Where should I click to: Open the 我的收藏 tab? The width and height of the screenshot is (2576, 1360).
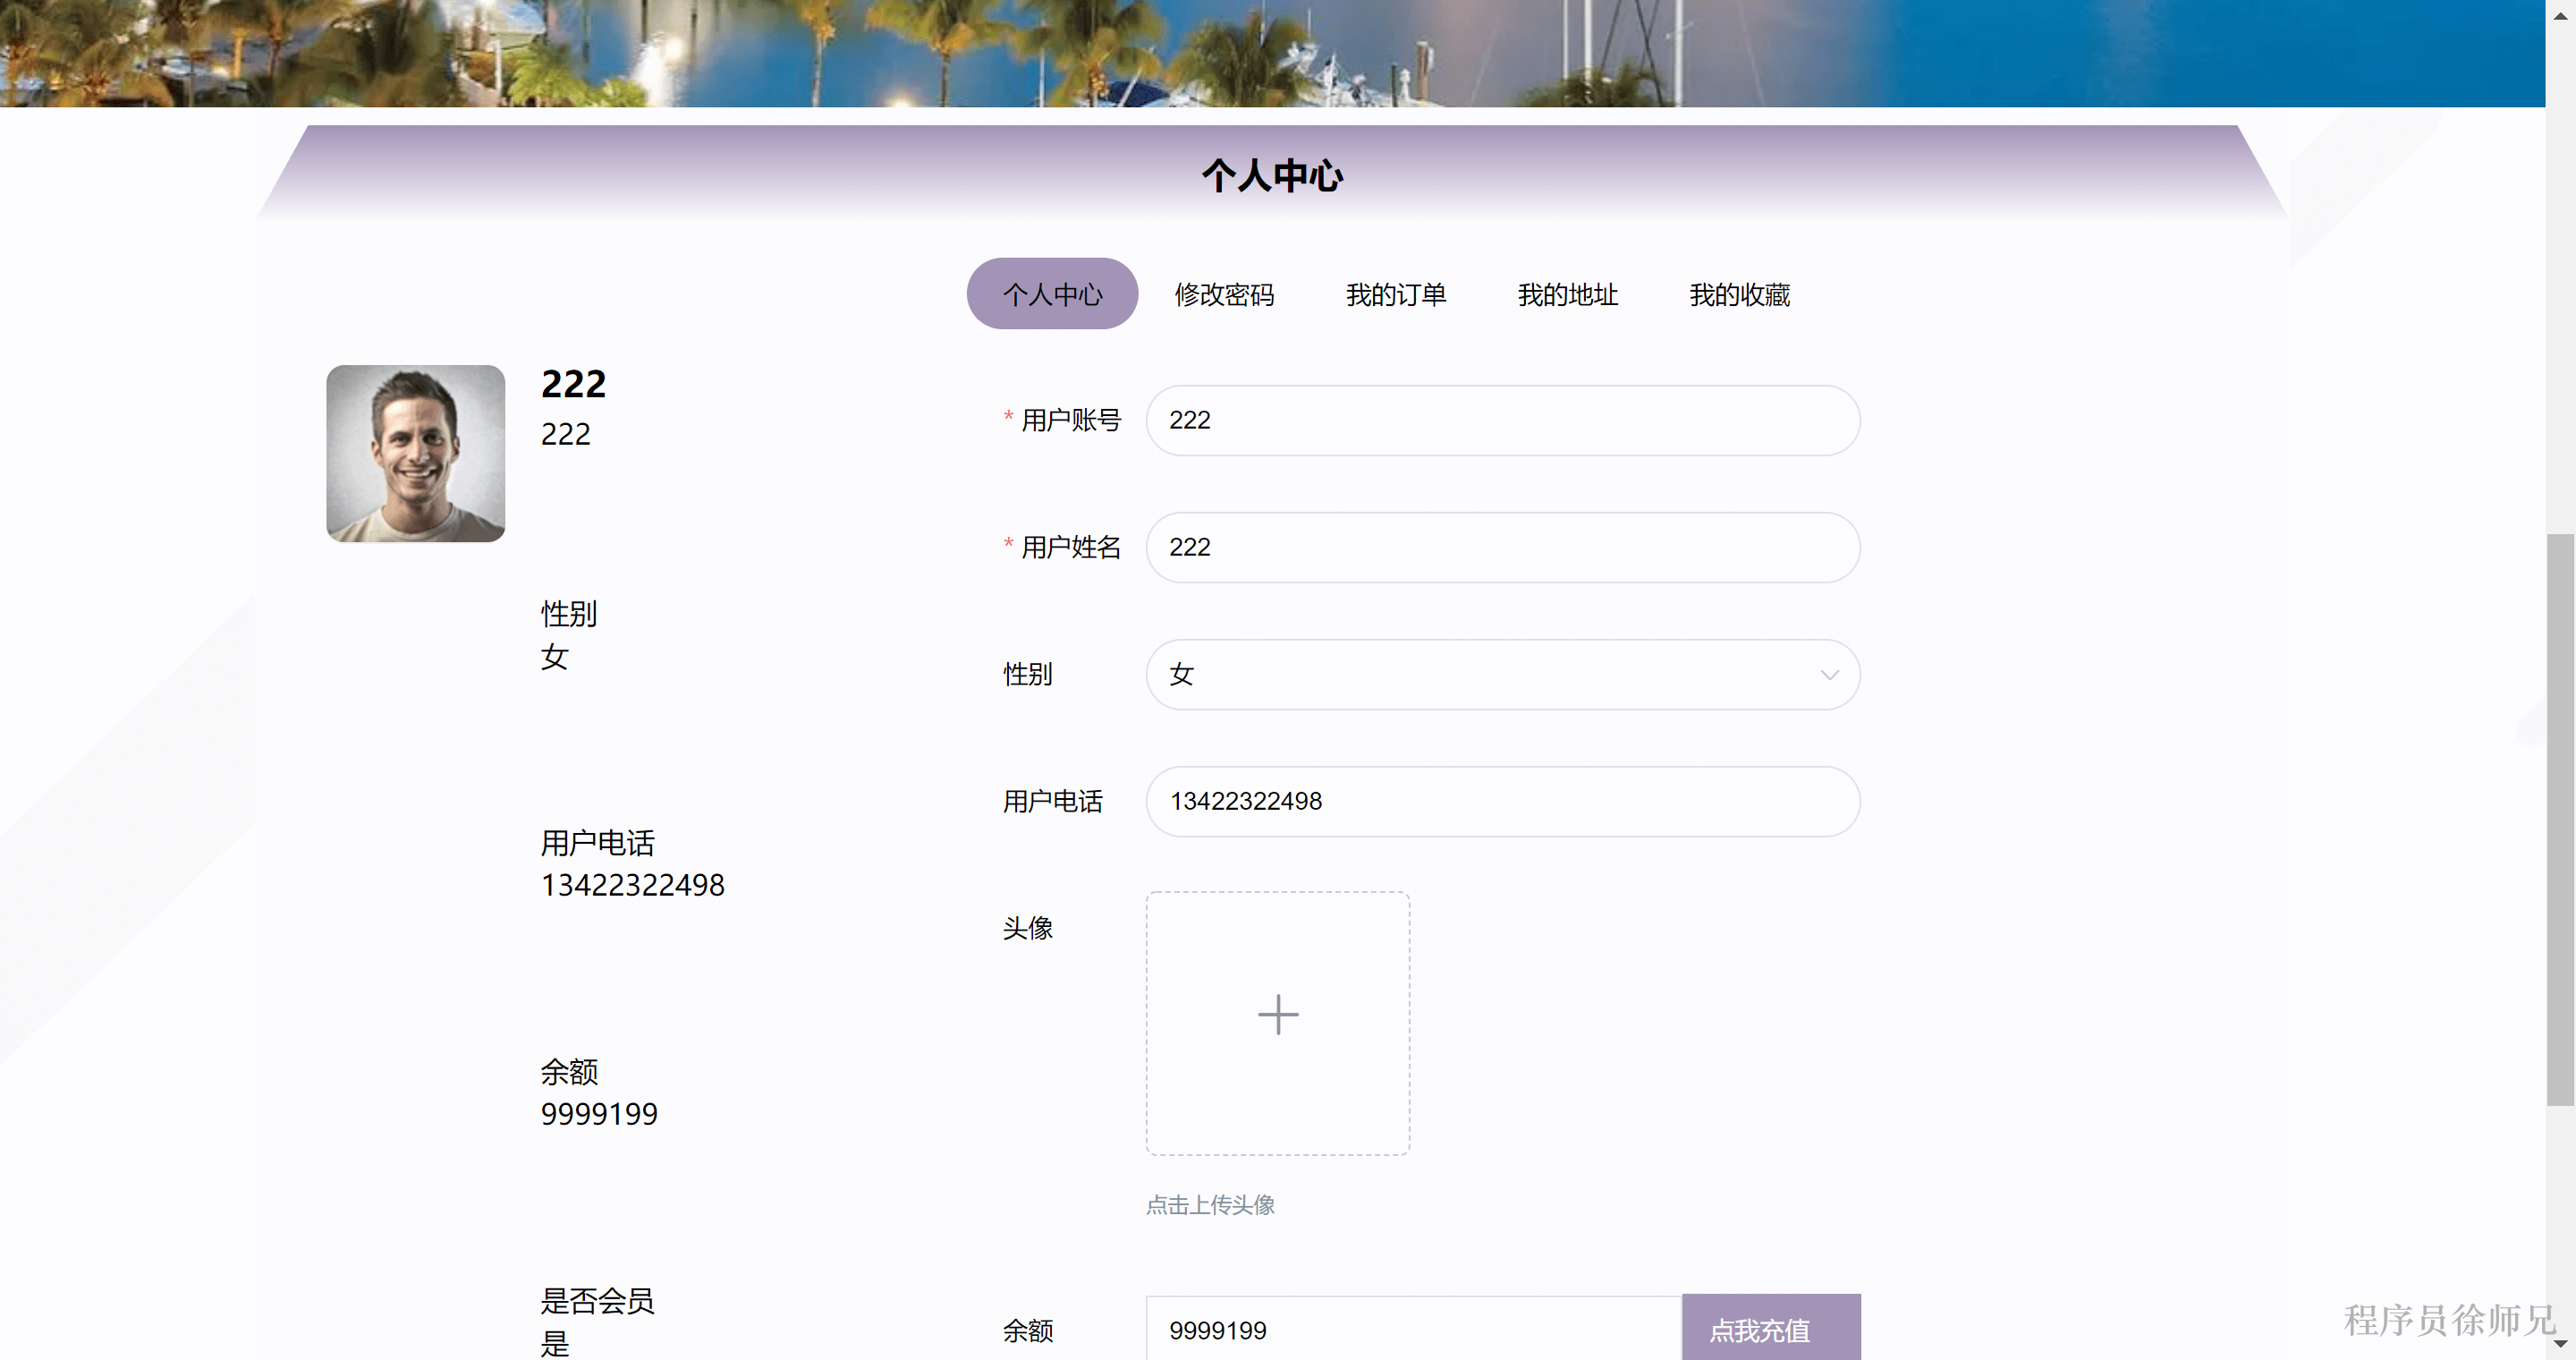coord(1739,294)
